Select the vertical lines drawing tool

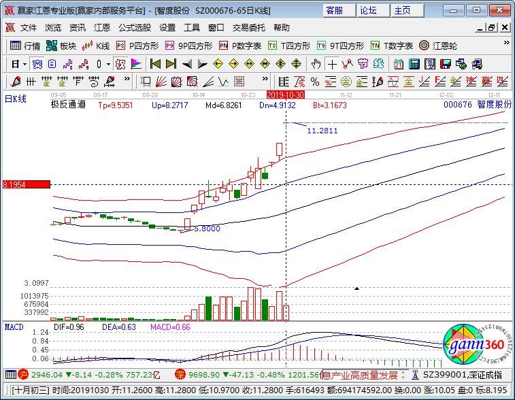31,81
